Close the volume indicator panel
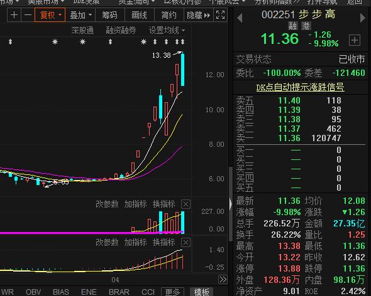371x296 pixels. click(185, 204)
